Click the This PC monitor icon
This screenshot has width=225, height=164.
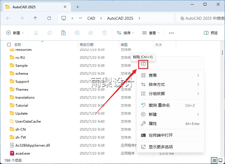point(64,18)
